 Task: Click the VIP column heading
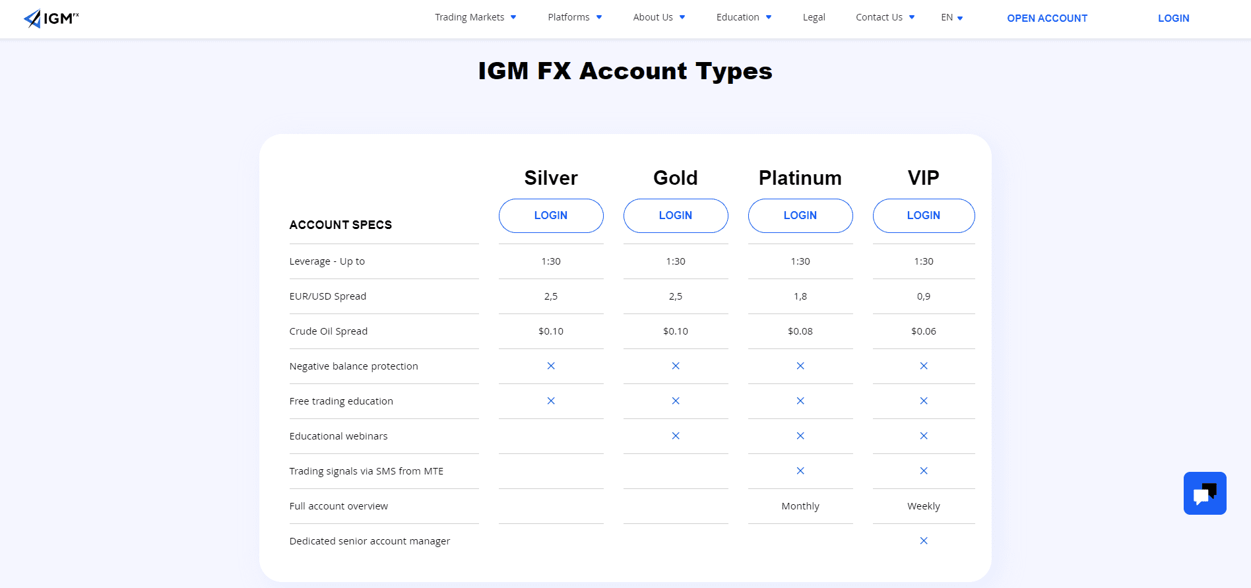(924, 178)
